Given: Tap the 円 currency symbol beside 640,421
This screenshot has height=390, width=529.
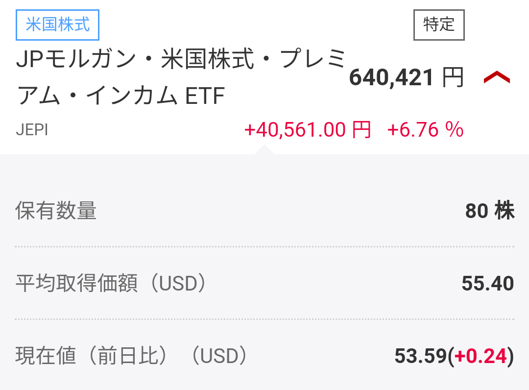Looking at the screenshot, I should click(x=453, y=77).
